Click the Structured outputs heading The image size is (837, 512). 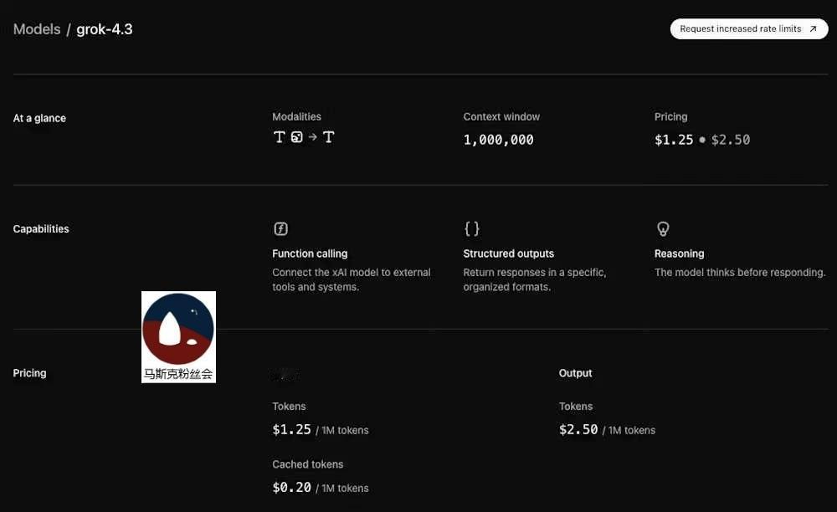(508, 253)
